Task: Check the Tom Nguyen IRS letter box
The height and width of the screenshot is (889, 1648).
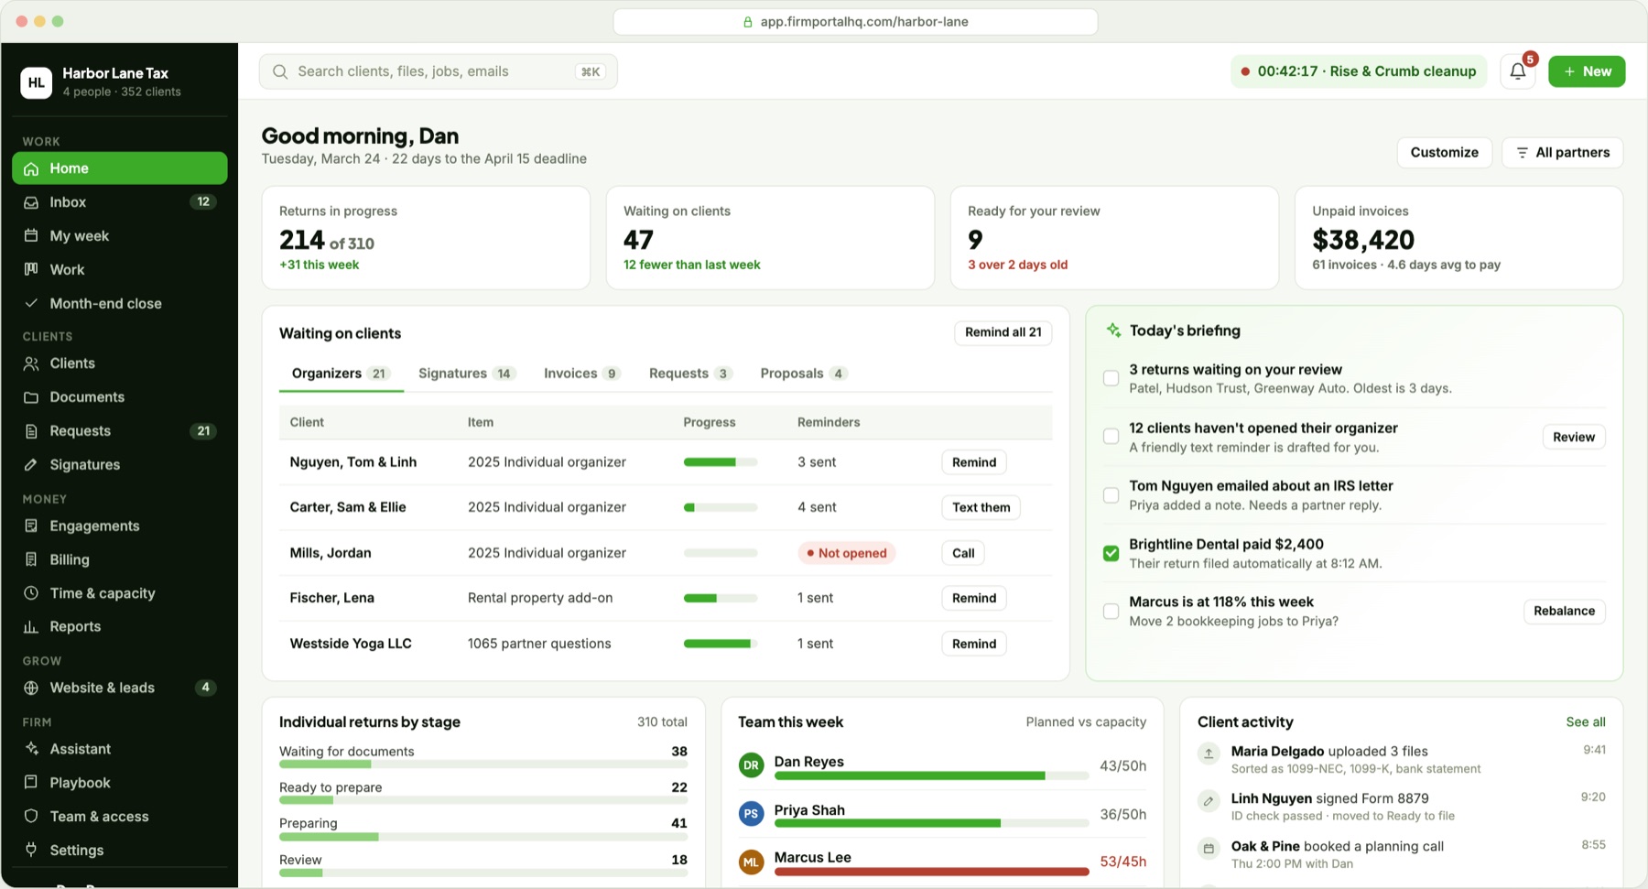Action: point(1111,495)
